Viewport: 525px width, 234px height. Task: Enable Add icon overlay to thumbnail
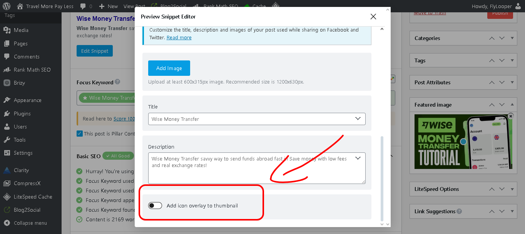155,206
